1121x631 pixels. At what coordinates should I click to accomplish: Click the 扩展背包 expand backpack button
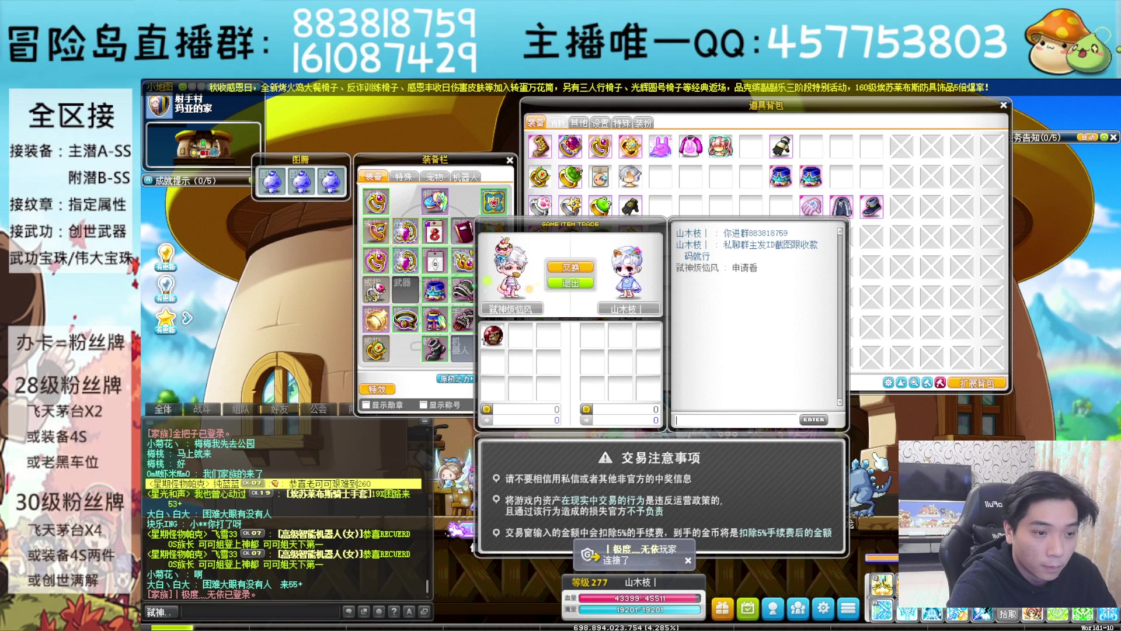(976, 383)
